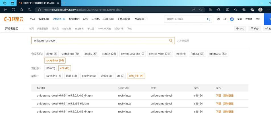The image size is (271, 113).
Task: Filter by aarch64 (14) architecture
Action: tap(53, 76)
